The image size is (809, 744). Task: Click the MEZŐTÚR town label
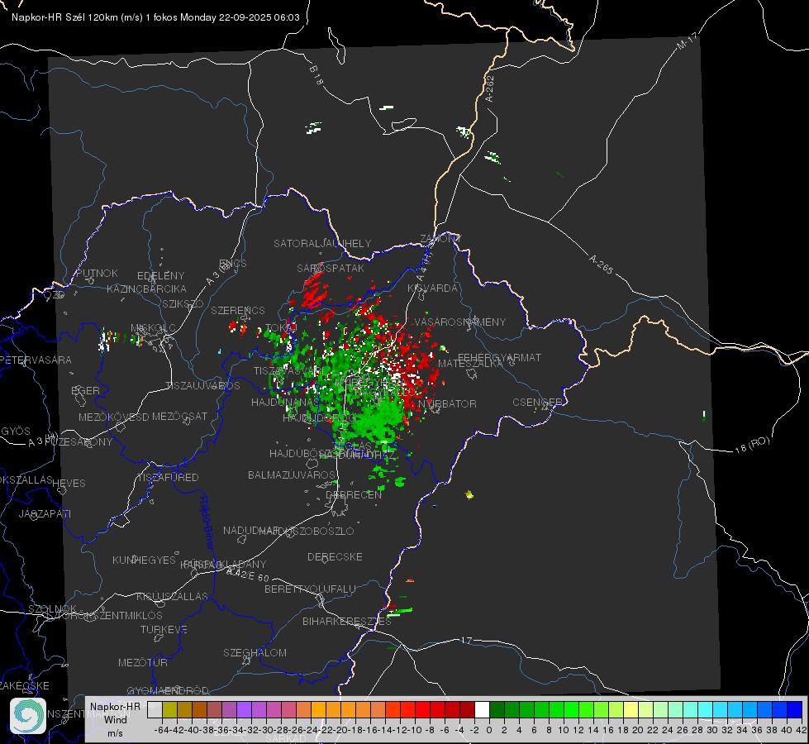pos(143,662)
